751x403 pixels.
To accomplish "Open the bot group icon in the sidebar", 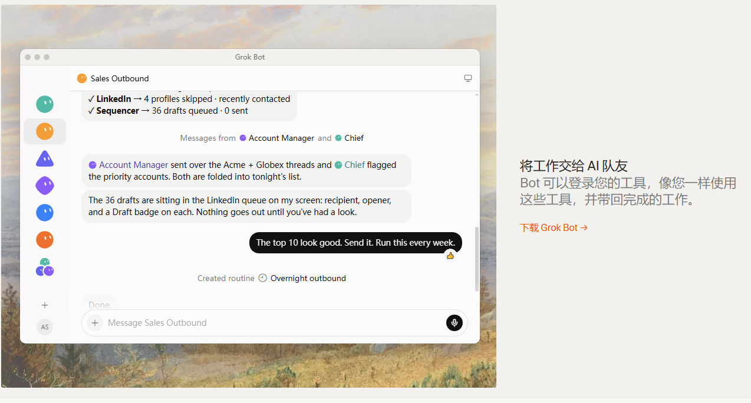I will pos(45,267).
